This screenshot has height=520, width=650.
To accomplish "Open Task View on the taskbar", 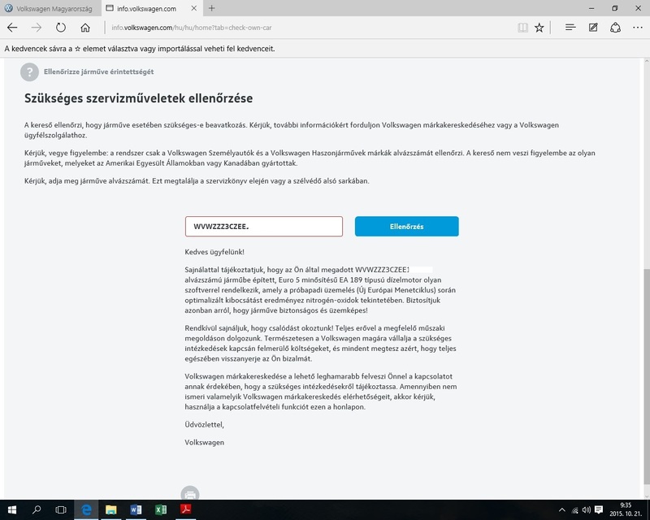I will pyautogui.click(x=61, y=509).
